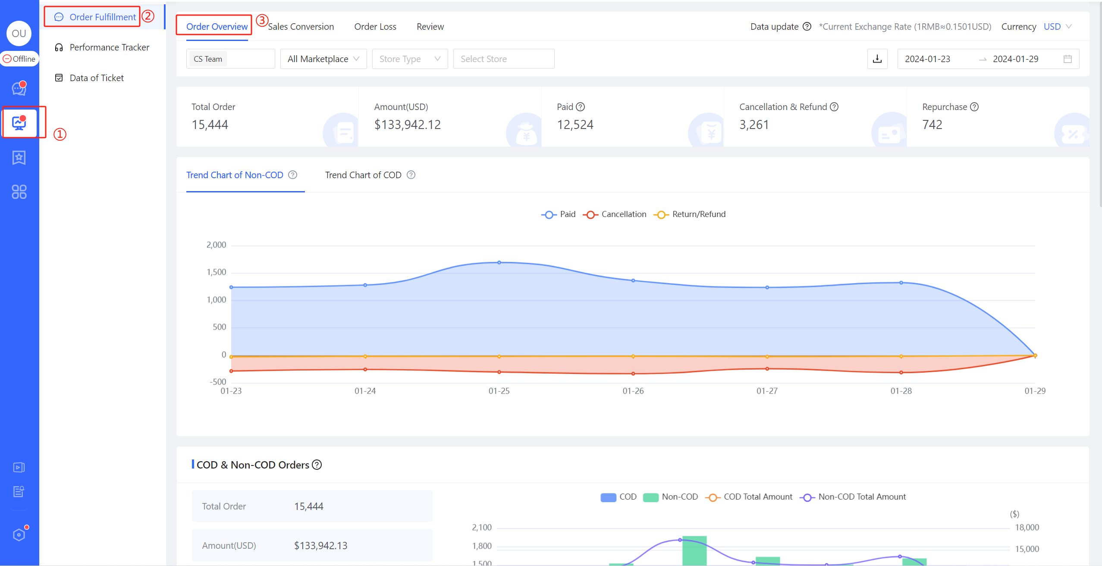Screen dimensions: 1102x566
Task: Click help icon beside COD & Non-COD Orders
Action: 317,465
